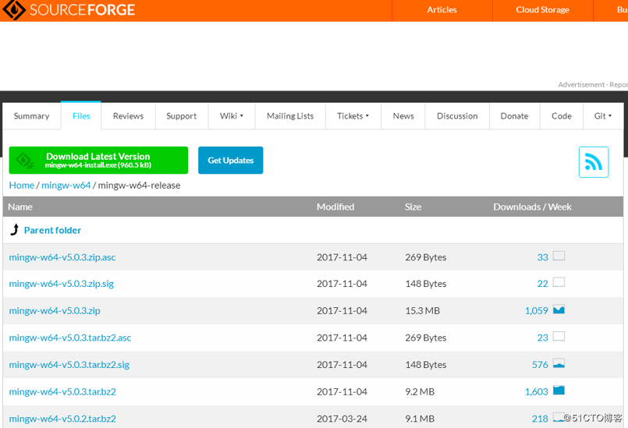Image resolution: width=628 pixels, height=428 pixels.
Task: Switch to the Summary tab
Action: (32, 115)
